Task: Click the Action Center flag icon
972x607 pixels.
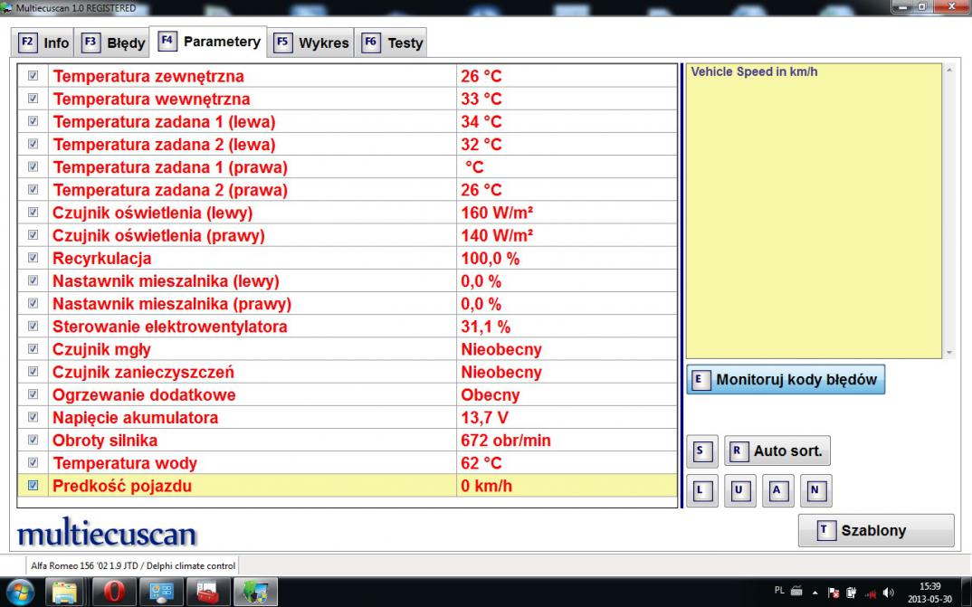Action: pos(834,593)
